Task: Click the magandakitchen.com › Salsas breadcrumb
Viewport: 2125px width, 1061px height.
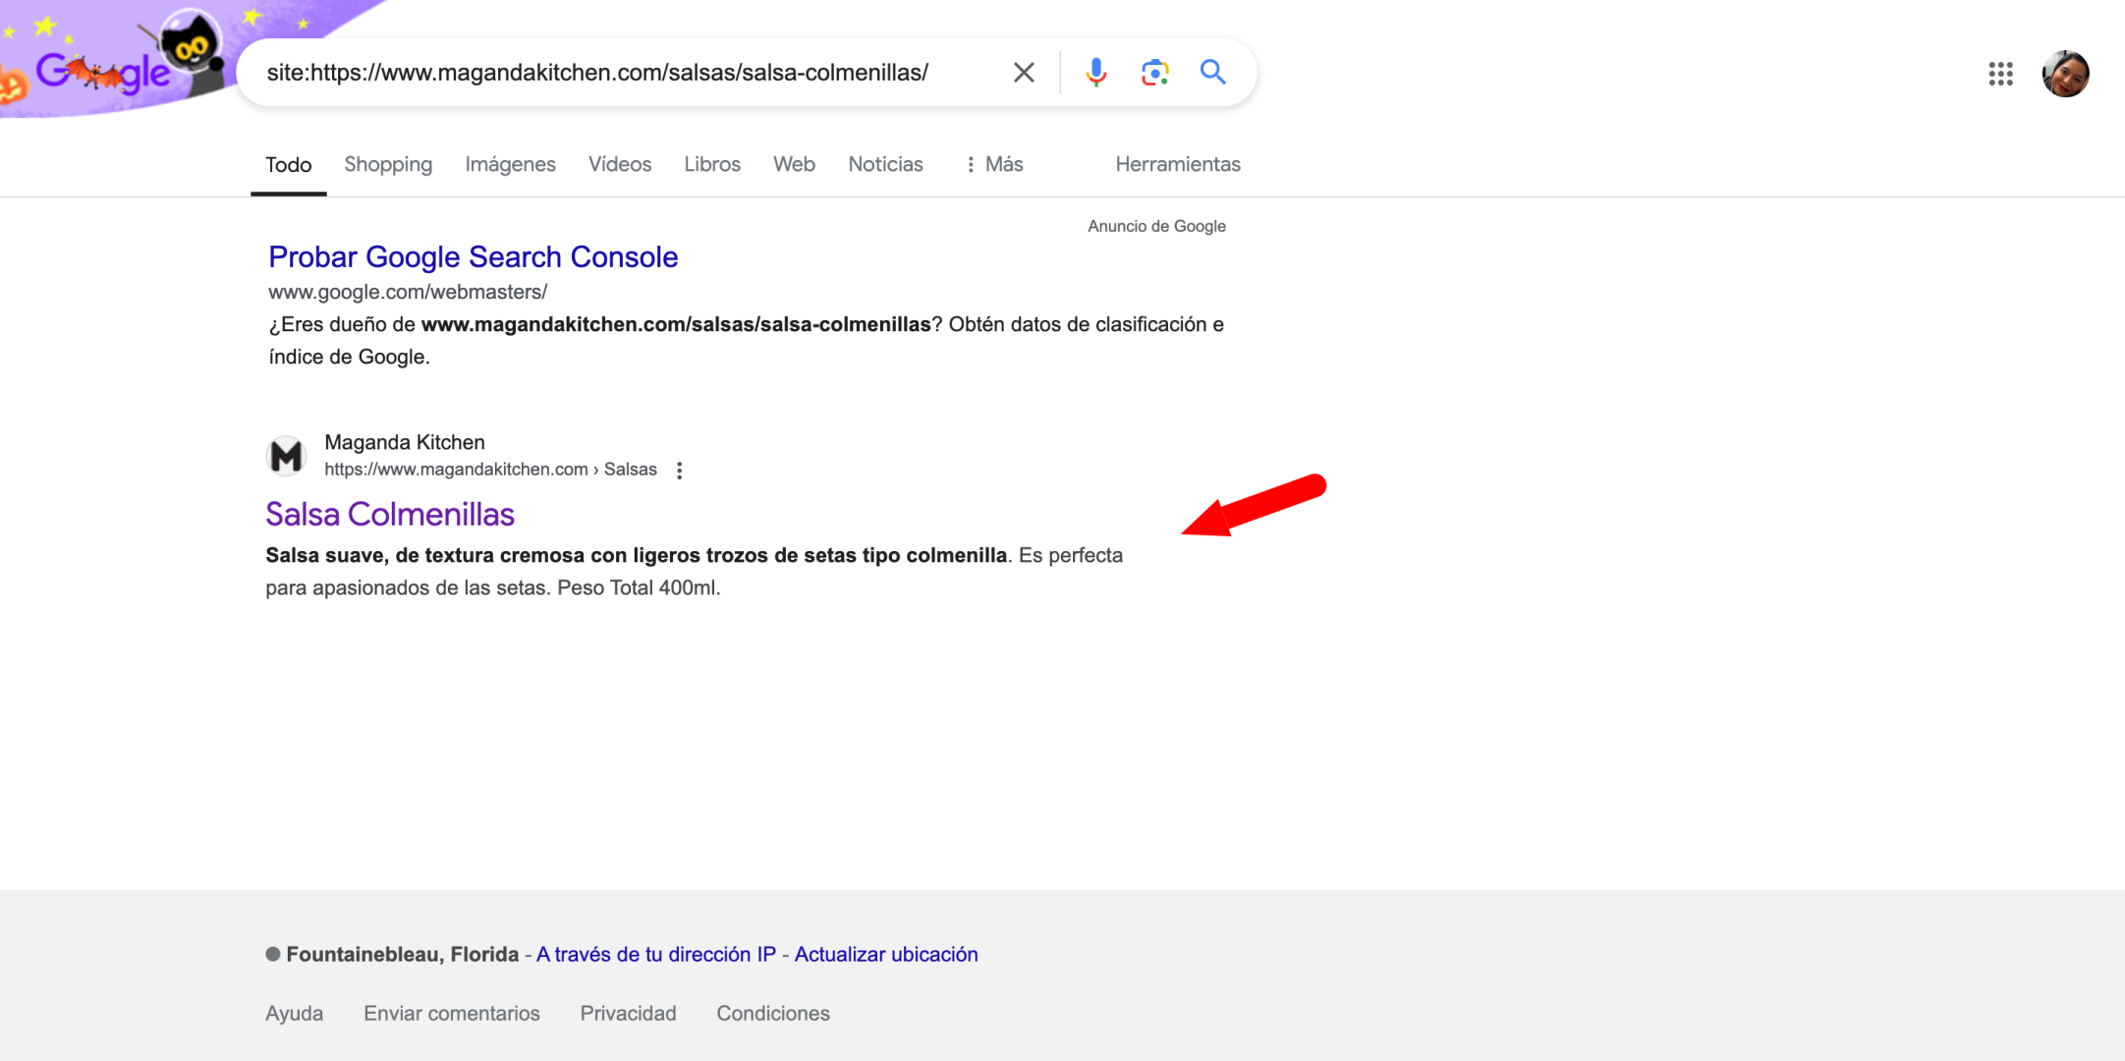Action: click(x=490, y=470)
